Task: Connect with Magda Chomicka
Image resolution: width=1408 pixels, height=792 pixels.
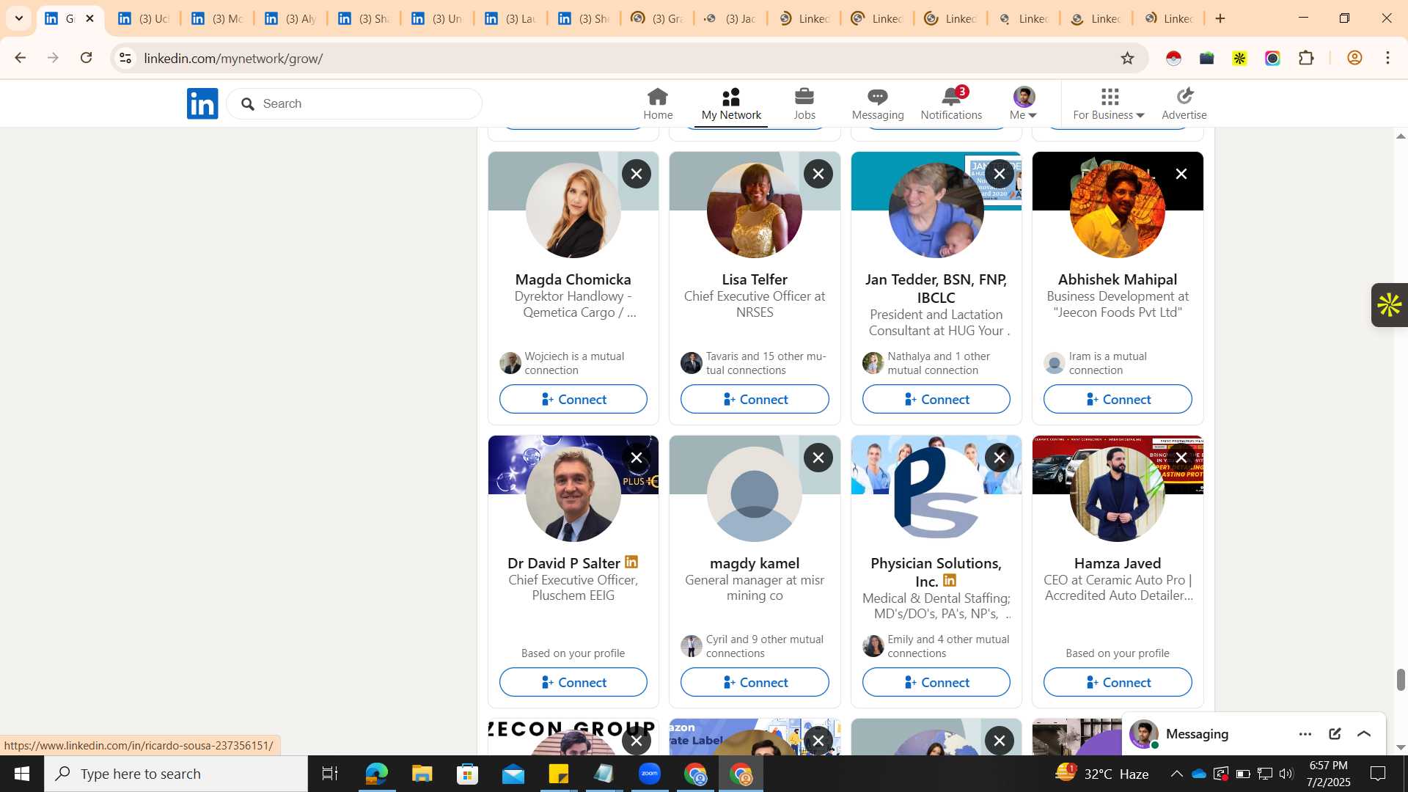Action: click(x=573, y=399)
